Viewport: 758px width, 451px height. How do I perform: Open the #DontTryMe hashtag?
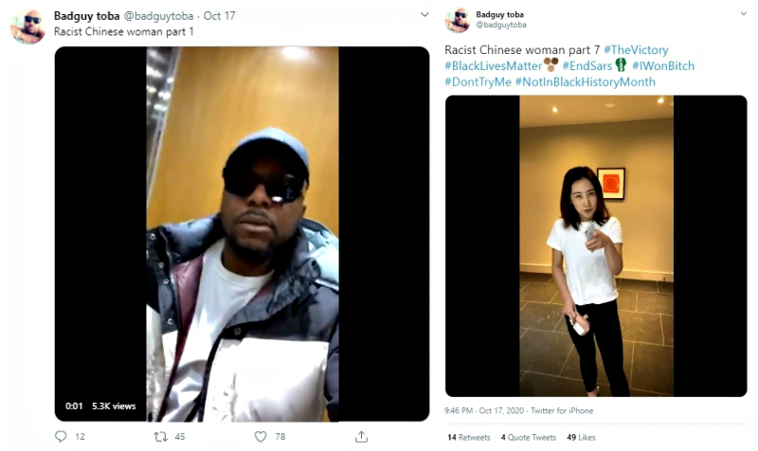478,81
